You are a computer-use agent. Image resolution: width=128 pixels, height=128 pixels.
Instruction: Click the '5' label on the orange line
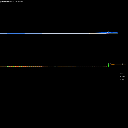click(122, 64)
